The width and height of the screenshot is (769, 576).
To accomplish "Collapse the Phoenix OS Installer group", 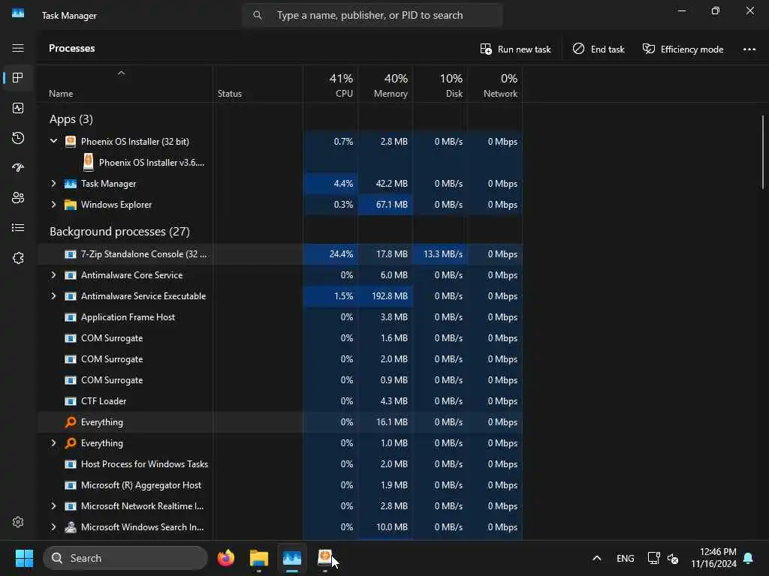I will pos(53,141).
